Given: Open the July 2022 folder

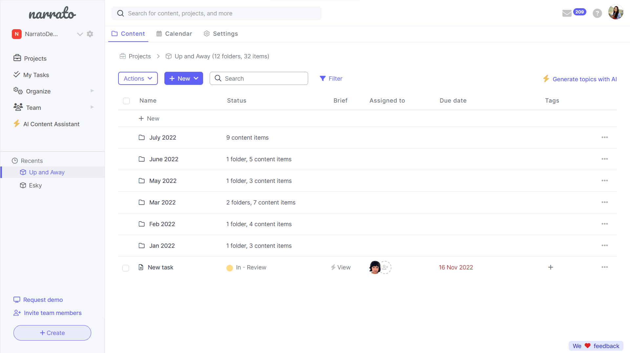Looking at the screenshot, I should click(x=163, y=138).
